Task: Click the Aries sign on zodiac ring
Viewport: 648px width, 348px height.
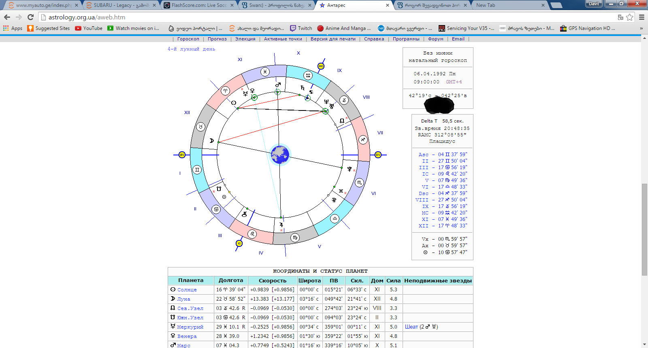Action: click(x=225, y=91)
